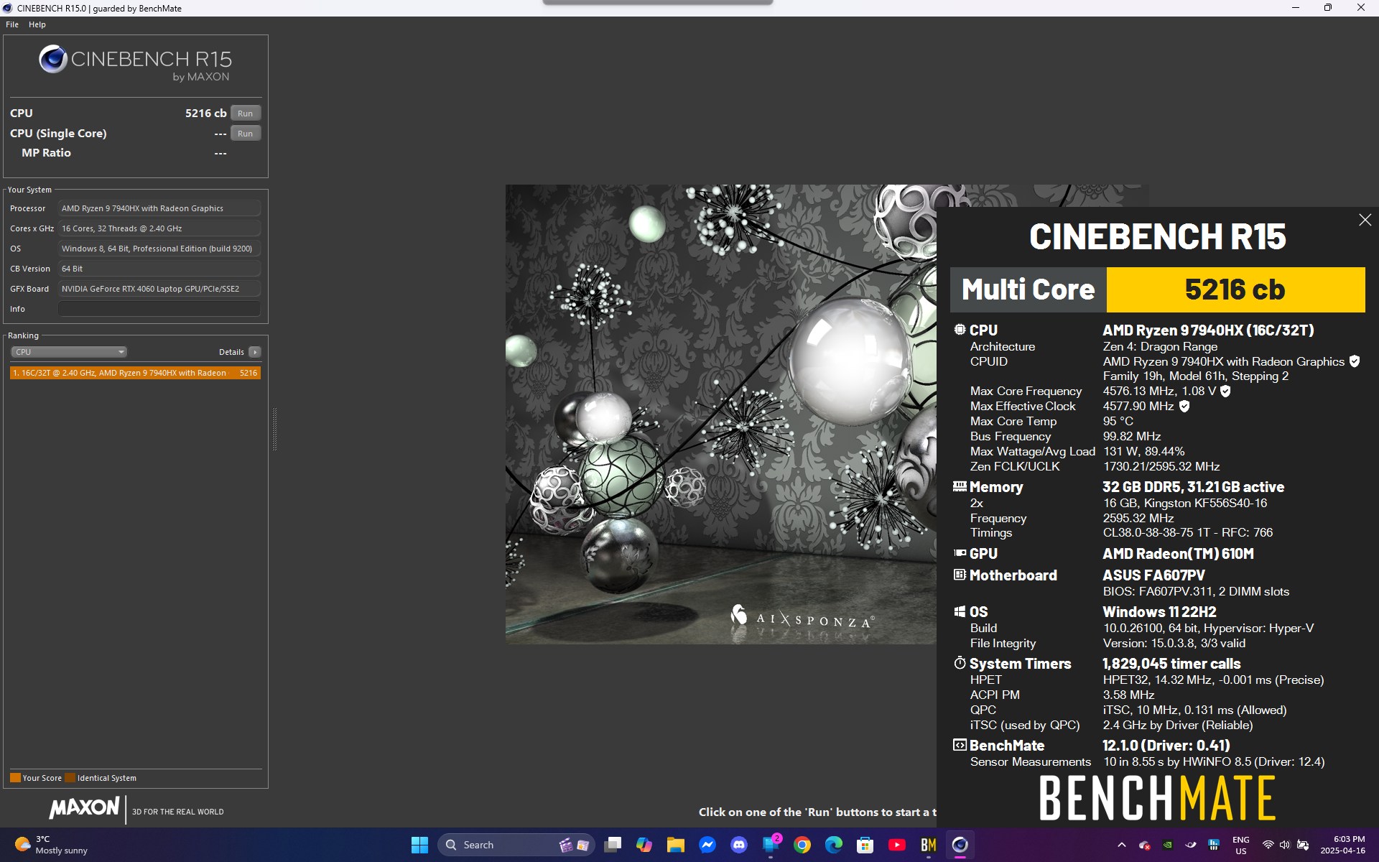
Task: Click the window's small Cinebench title icon
Action: coord(8,8)
